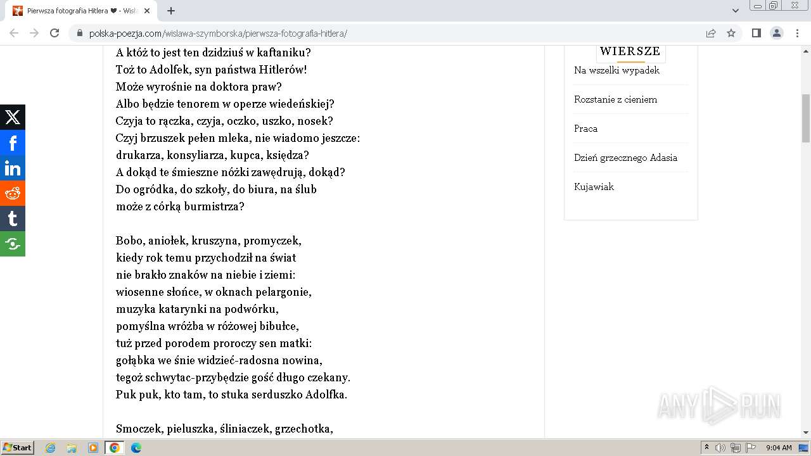Click the 9:04 AM clock
Screen dimensions: 811x456
[x=779, y=448]
